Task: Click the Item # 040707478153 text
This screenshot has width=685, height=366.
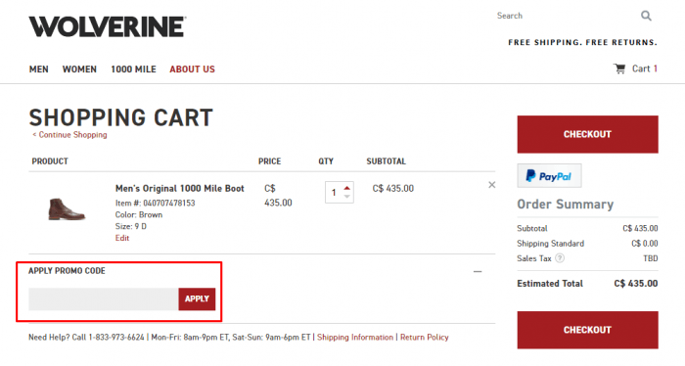Action: pyautogui.click(x=155, y=204)
